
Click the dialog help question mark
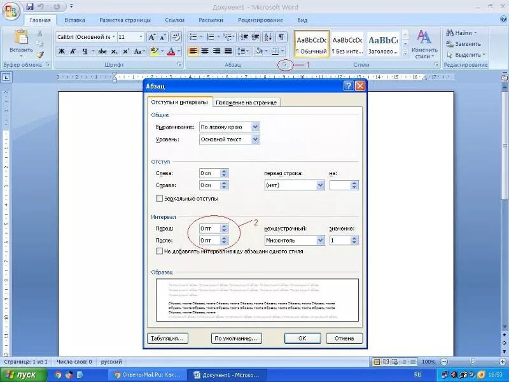(348, 86)
